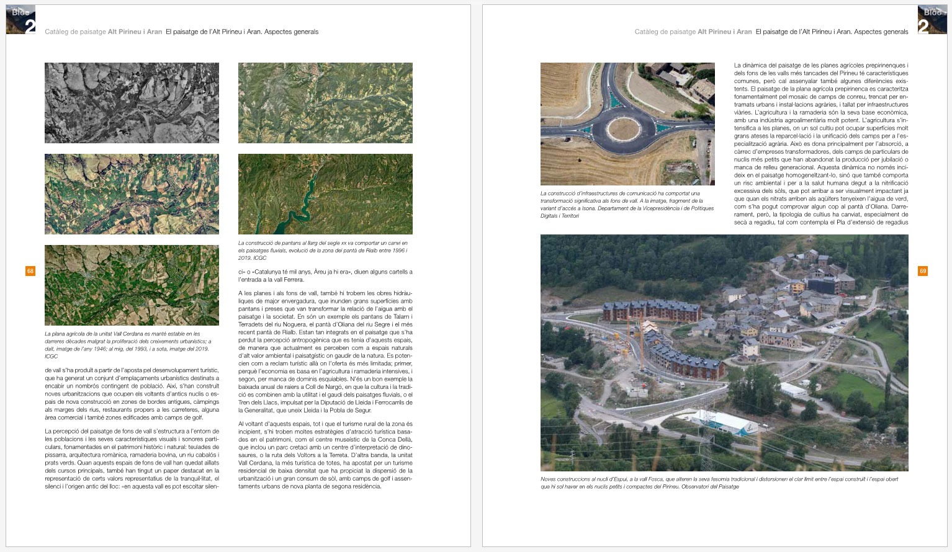Click the Bloc 2 badge on left page

tap(20, 20)
